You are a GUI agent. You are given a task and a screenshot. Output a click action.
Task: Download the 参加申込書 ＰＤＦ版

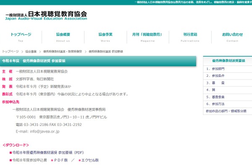coord(61,160)
